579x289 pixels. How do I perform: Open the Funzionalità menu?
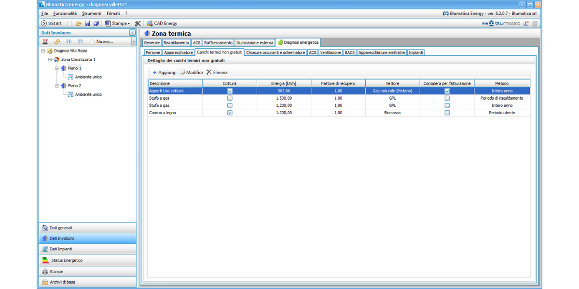65,13
